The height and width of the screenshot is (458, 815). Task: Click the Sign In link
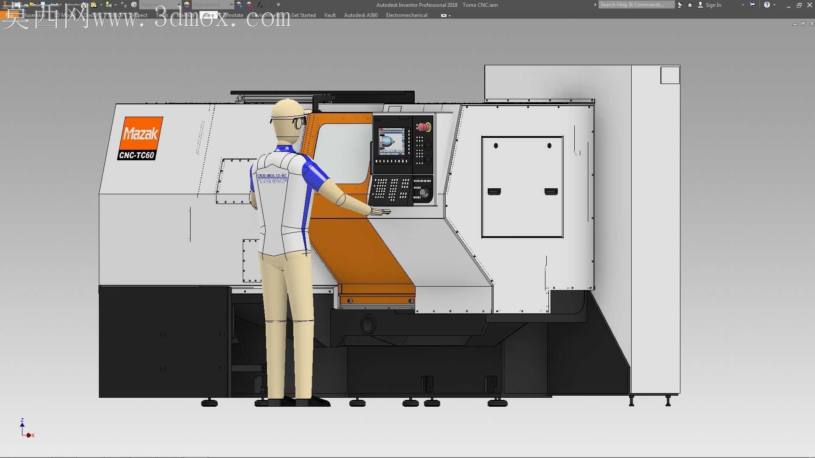[x=713, y=5]
